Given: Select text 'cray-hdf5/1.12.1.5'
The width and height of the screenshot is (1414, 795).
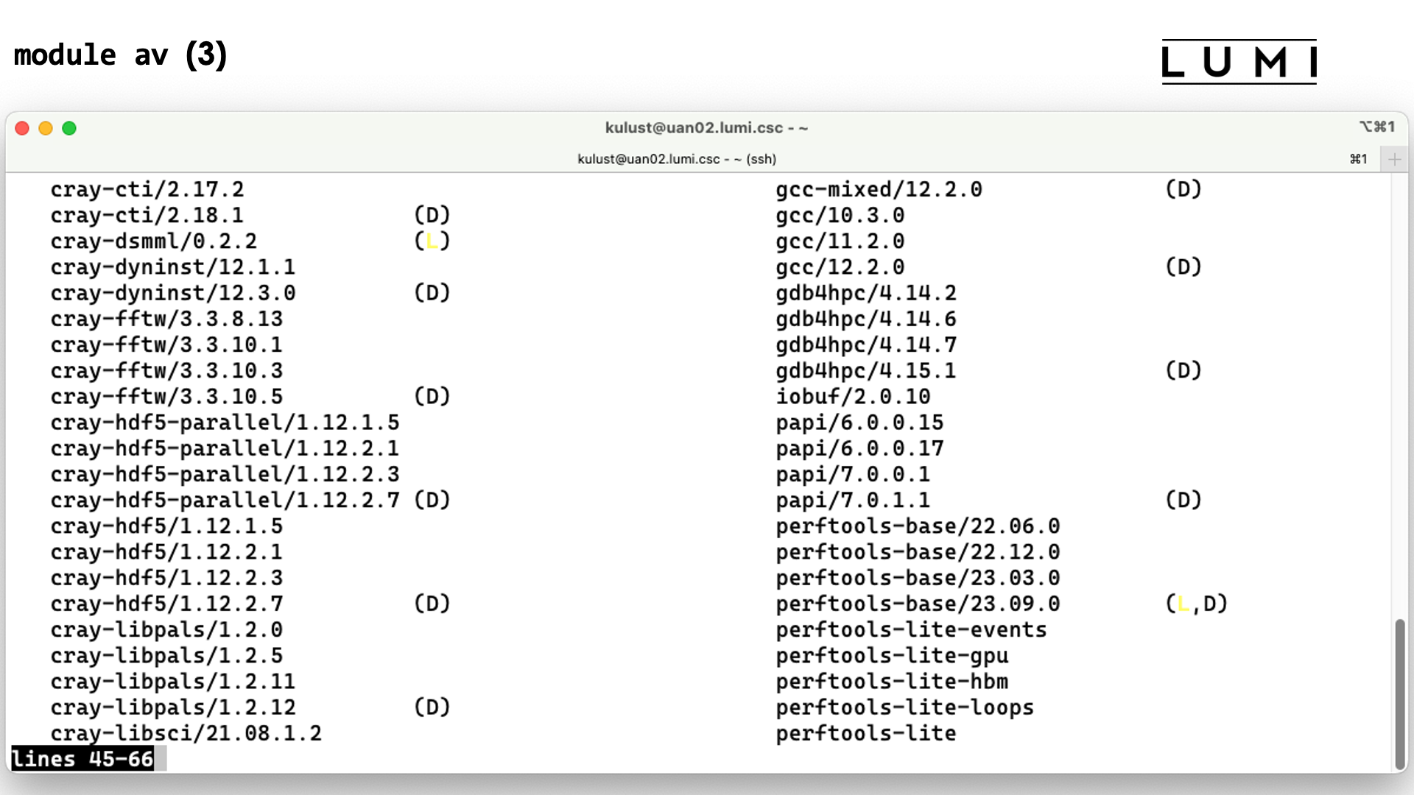Looking at the screenshot, I should (166, 526).
